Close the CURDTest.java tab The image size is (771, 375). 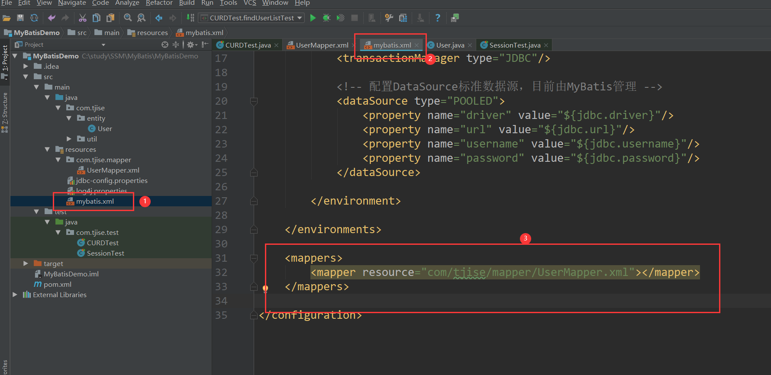276,45
